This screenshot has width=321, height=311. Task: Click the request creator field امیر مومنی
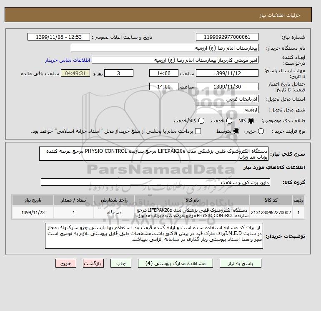pos(175,60)
